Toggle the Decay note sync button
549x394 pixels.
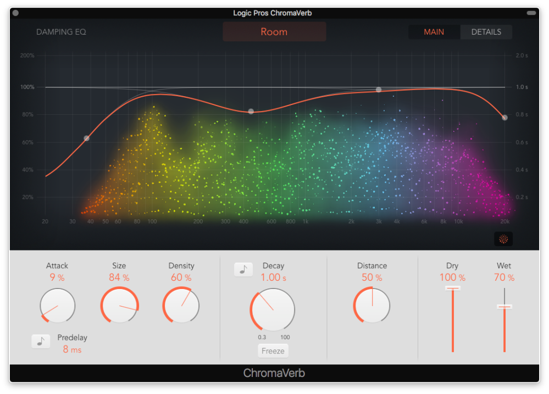tap(243, 269)
